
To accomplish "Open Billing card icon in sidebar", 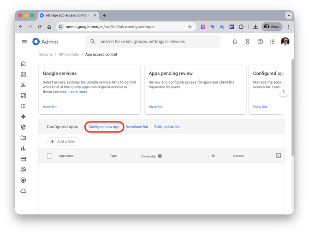I will coord(24,159).
